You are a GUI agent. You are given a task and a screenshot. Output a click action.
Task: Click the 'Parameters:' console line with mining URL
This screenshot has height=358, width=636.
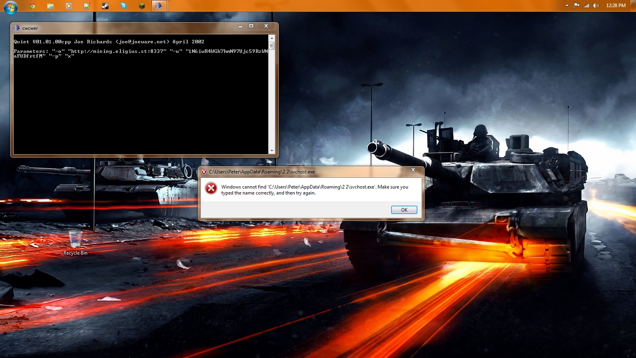click(x=141, y=51)
